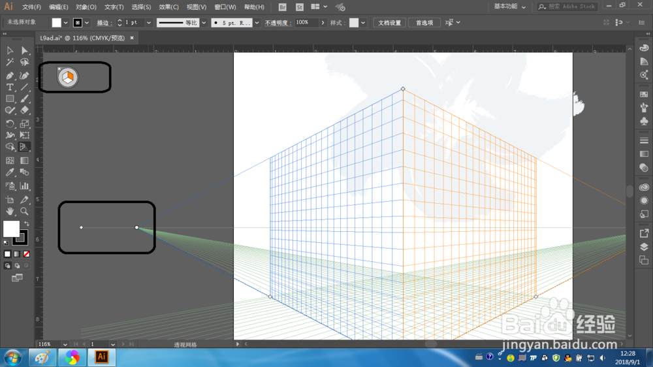Select the Magic Wand tool
The width and height of the screenshot is (653, 367).
pyautogui.click(x=10, y=63)
